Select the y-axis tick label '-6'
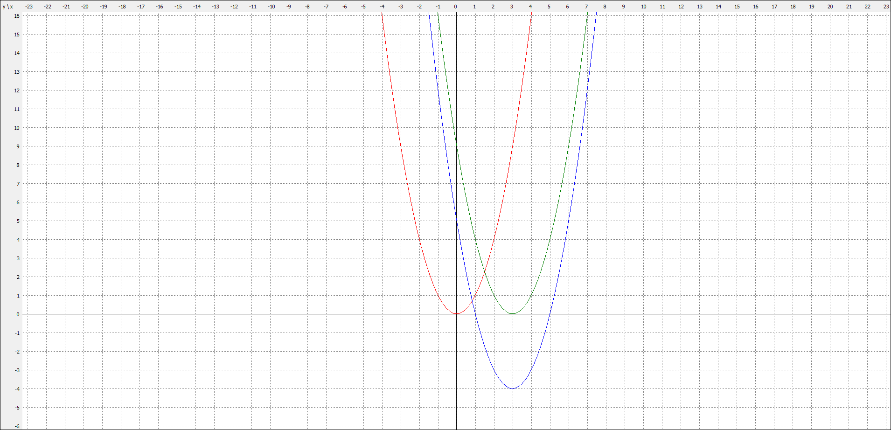The height and width of the screenshot is (430, 891). (x=17, y=426)
